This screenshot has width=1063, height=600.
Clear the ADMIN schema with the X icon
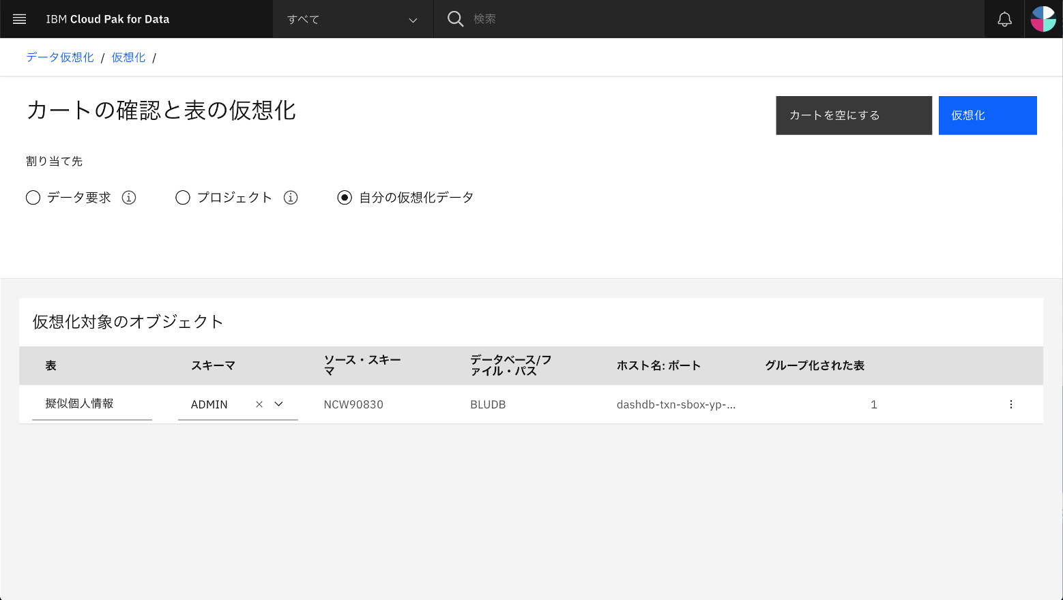(259, 404)
